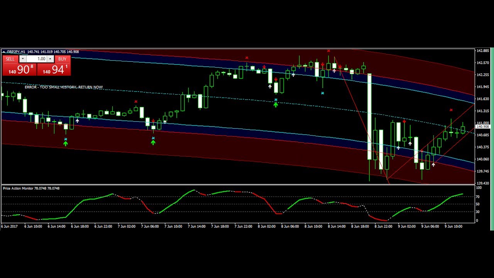Image resolution: width=494 pixels, height=278 pixels.
Task: Click the 141.000 price axis label
Action: 483,123
